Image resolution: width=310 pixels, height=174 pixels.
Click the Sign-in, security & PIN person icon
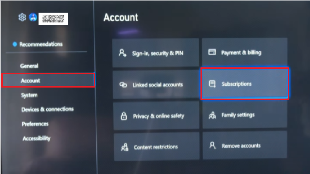(x=122, y=53)
